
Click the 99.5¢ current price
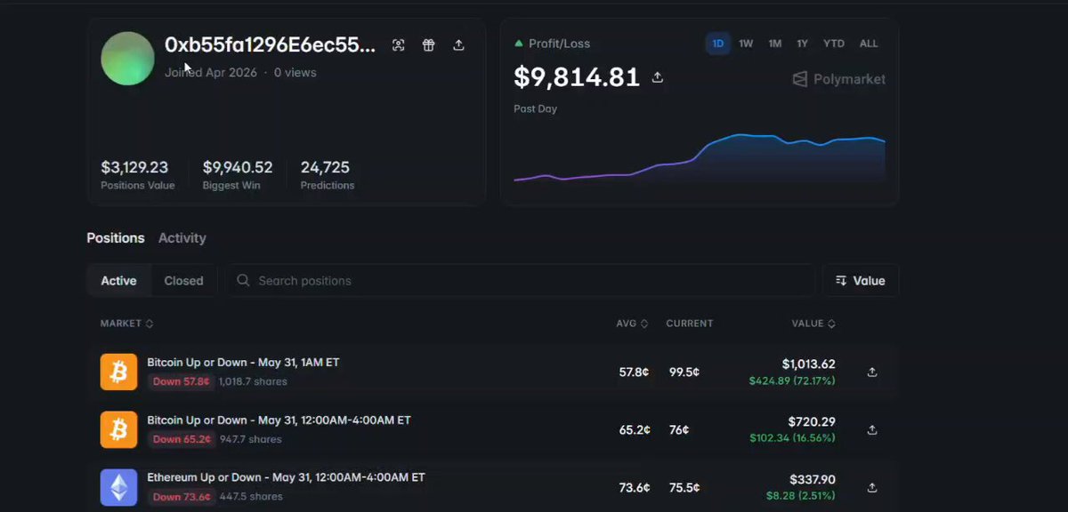[684, 372]
